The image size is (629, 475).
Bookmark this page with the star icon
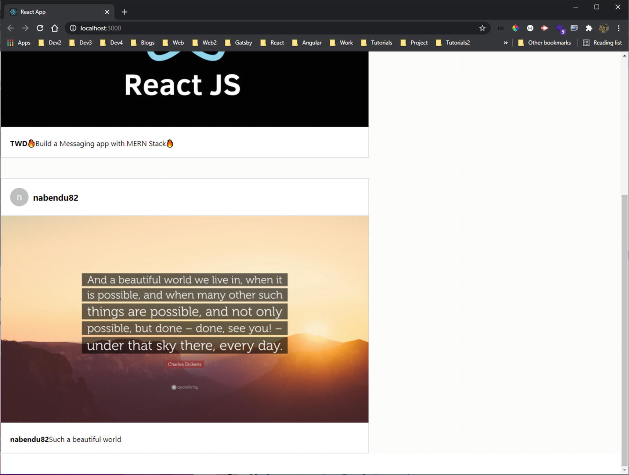482,28
